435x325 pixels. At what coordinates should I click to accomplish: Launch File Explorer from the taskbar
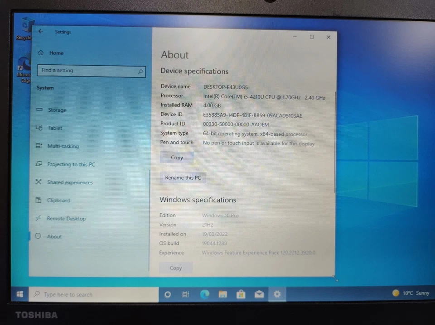click(x=222, y=294)
